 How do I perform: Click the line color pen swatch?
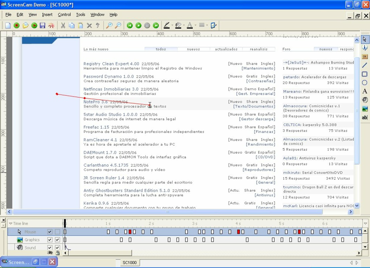pyautogui.click(x=167, y=25)
